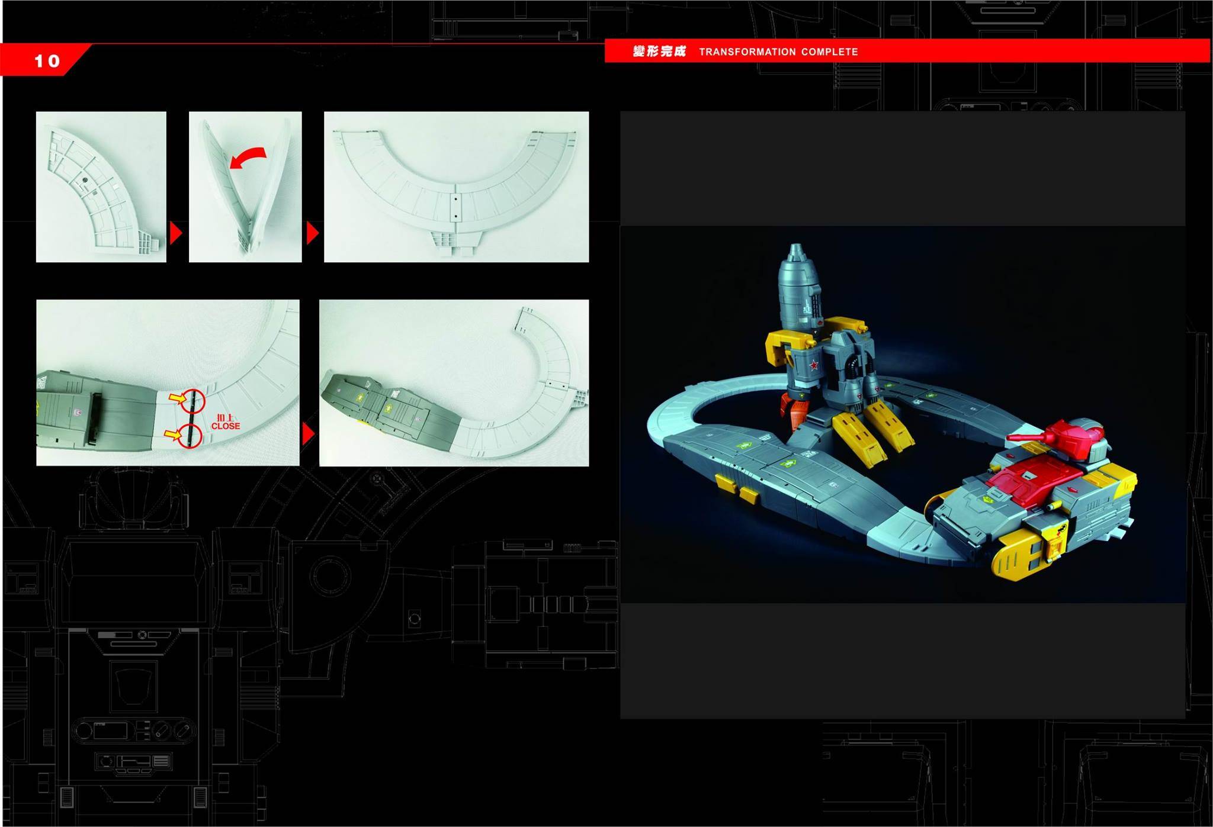
Task: Click the TRANSFORMATION COMPLETE heading text
Action: (x=778, y=52)
